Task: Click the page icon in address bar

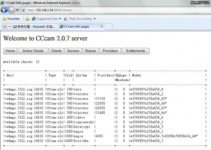Action: (x=24, y=10)
